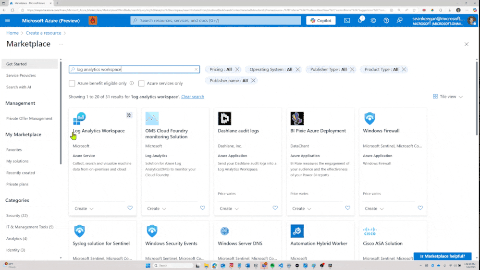Open Cloud Shell from the top bar
The image size is (480, 270).
(x=347, y=21)
